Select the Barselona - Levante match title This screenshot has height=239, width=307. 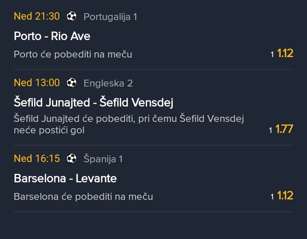[x=65, y=178]
